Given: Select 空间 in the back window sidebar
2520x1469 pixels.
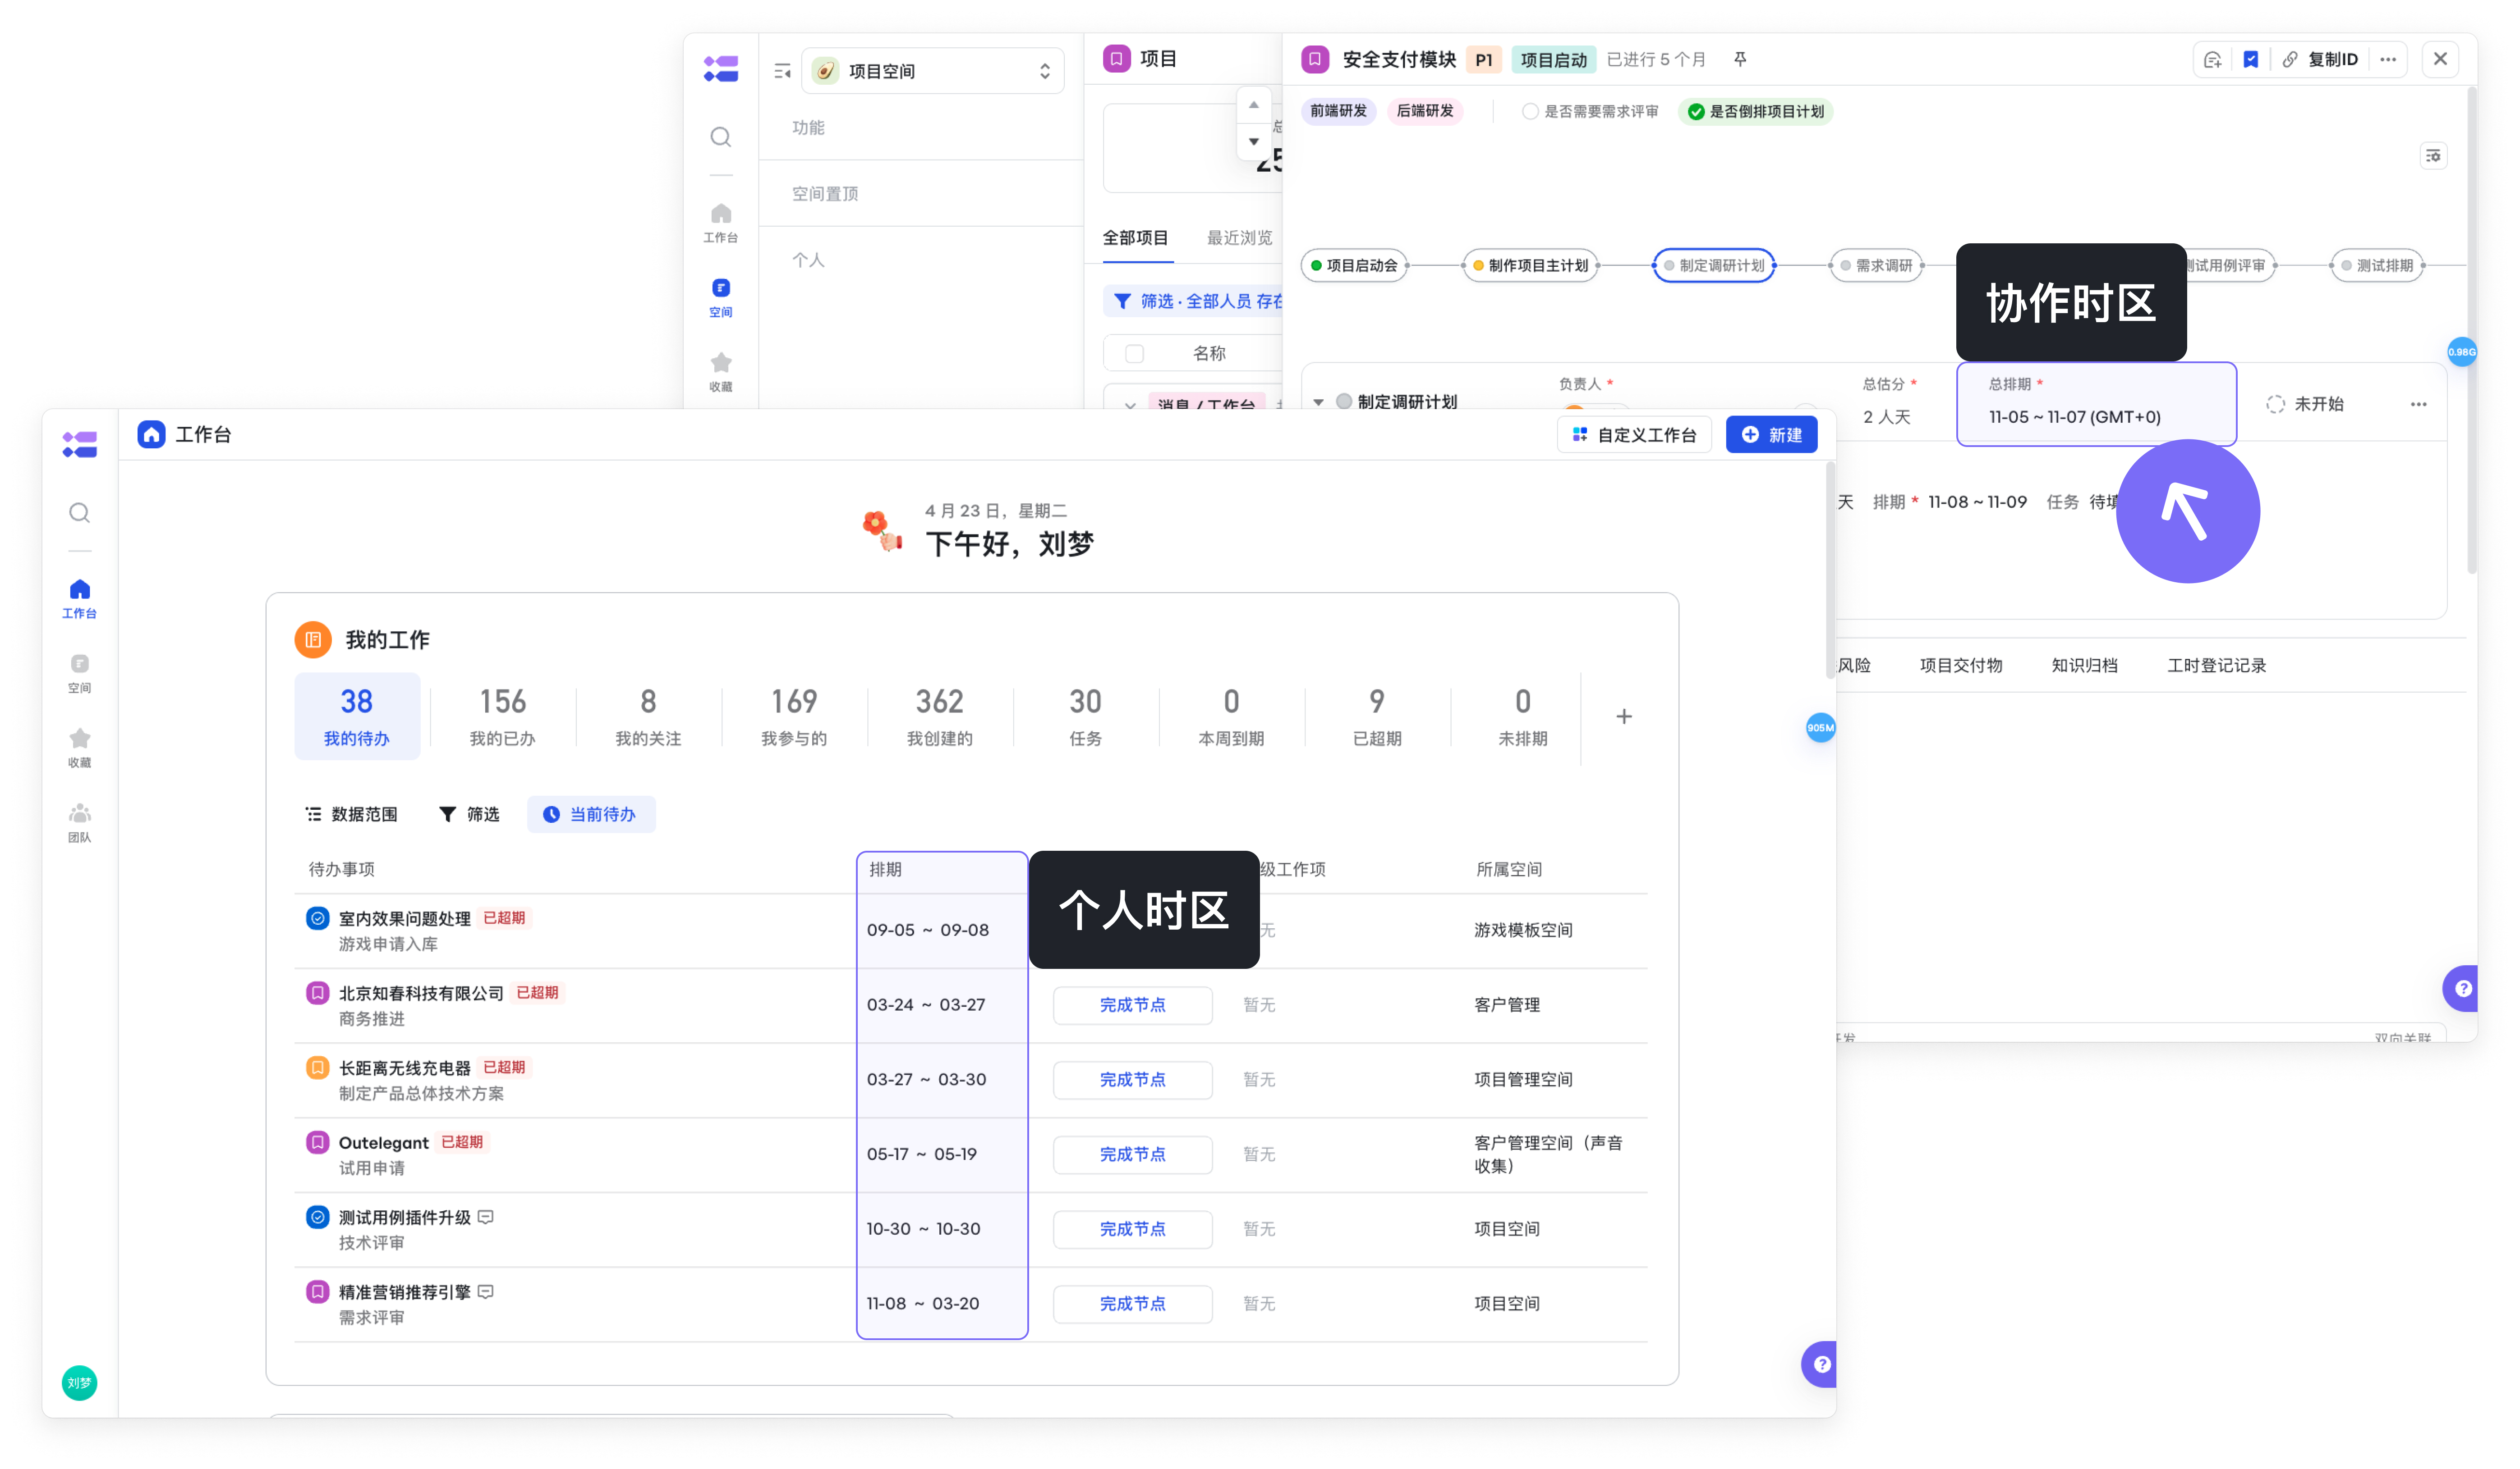Looking at the screenshot, I should point(720,298).
